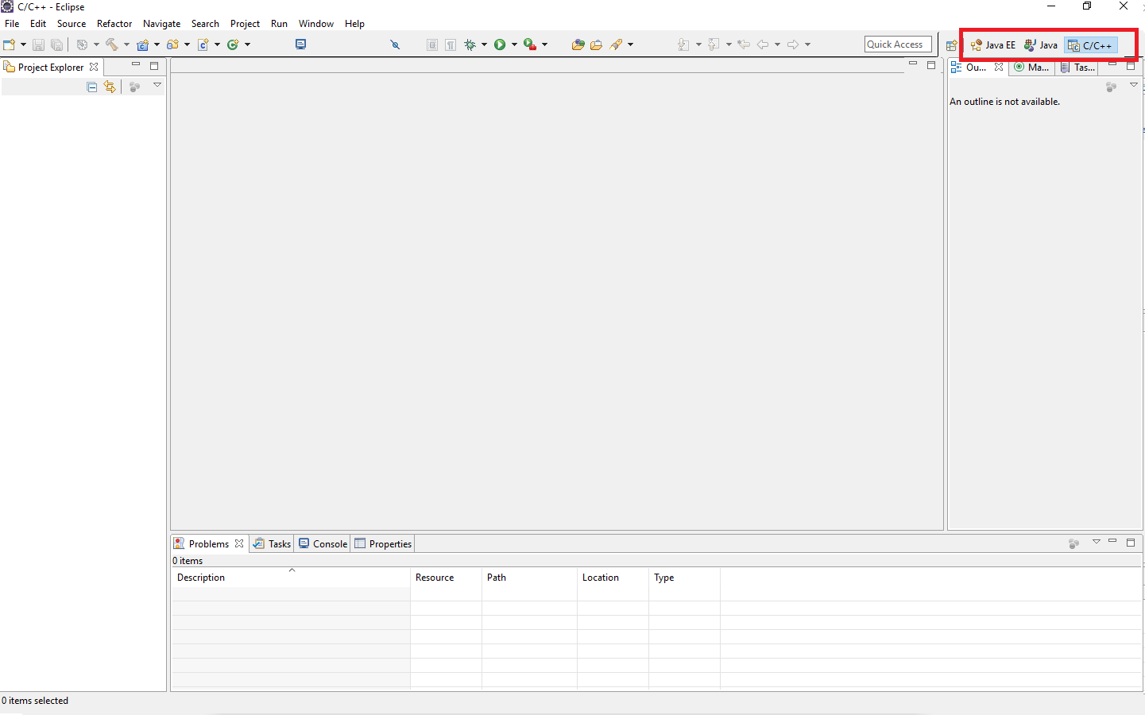The image size is (1145, 715).
Task: Click the Quick Access search field
Action: coord(897,44)
